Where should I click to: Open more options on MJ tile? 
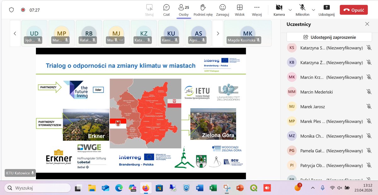tap(121, 40)
